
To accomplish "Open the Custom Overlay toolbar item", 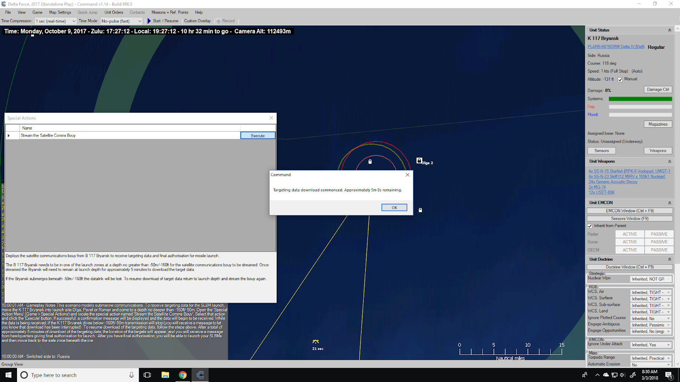I will coord(197,21).
